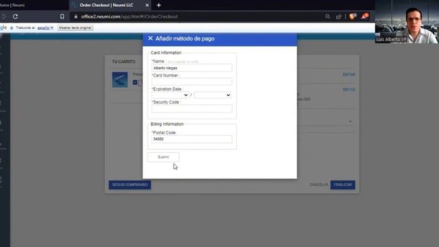Click the Luis Alberto webcam video thumbnail
The width and height of the screenshot is (439, 247).
(407, 21)
